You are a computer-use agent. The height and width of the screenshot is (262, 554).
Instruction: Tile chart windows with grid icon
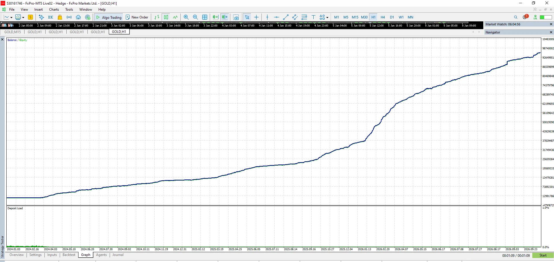click(x=205, y=17)
